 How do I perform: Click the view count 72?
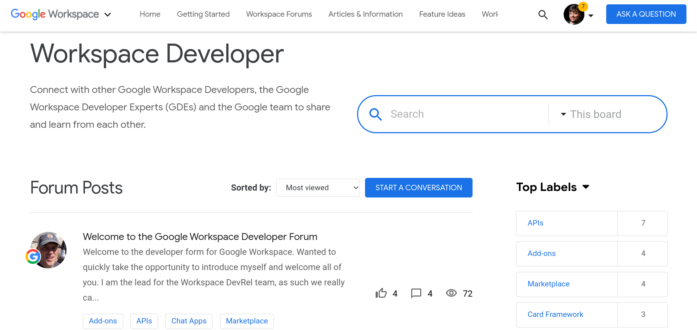coord(467,293)
